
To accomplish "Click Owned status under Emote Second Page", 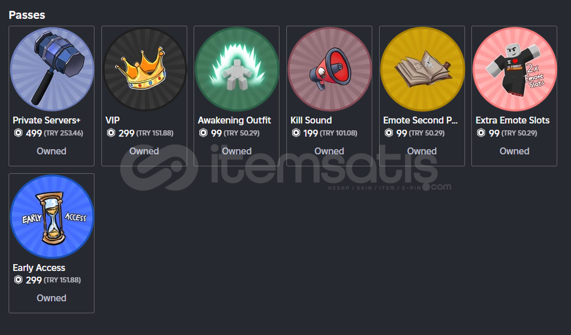I will tap(422, 151).
